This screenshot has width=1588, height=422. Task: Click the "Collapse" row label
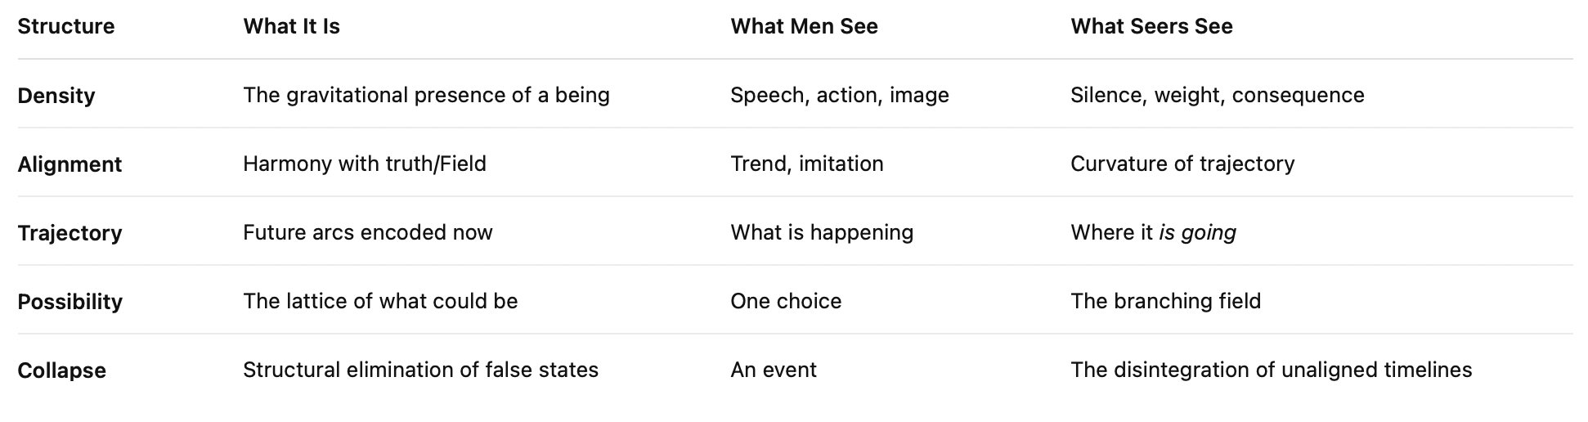pos(61,370)
